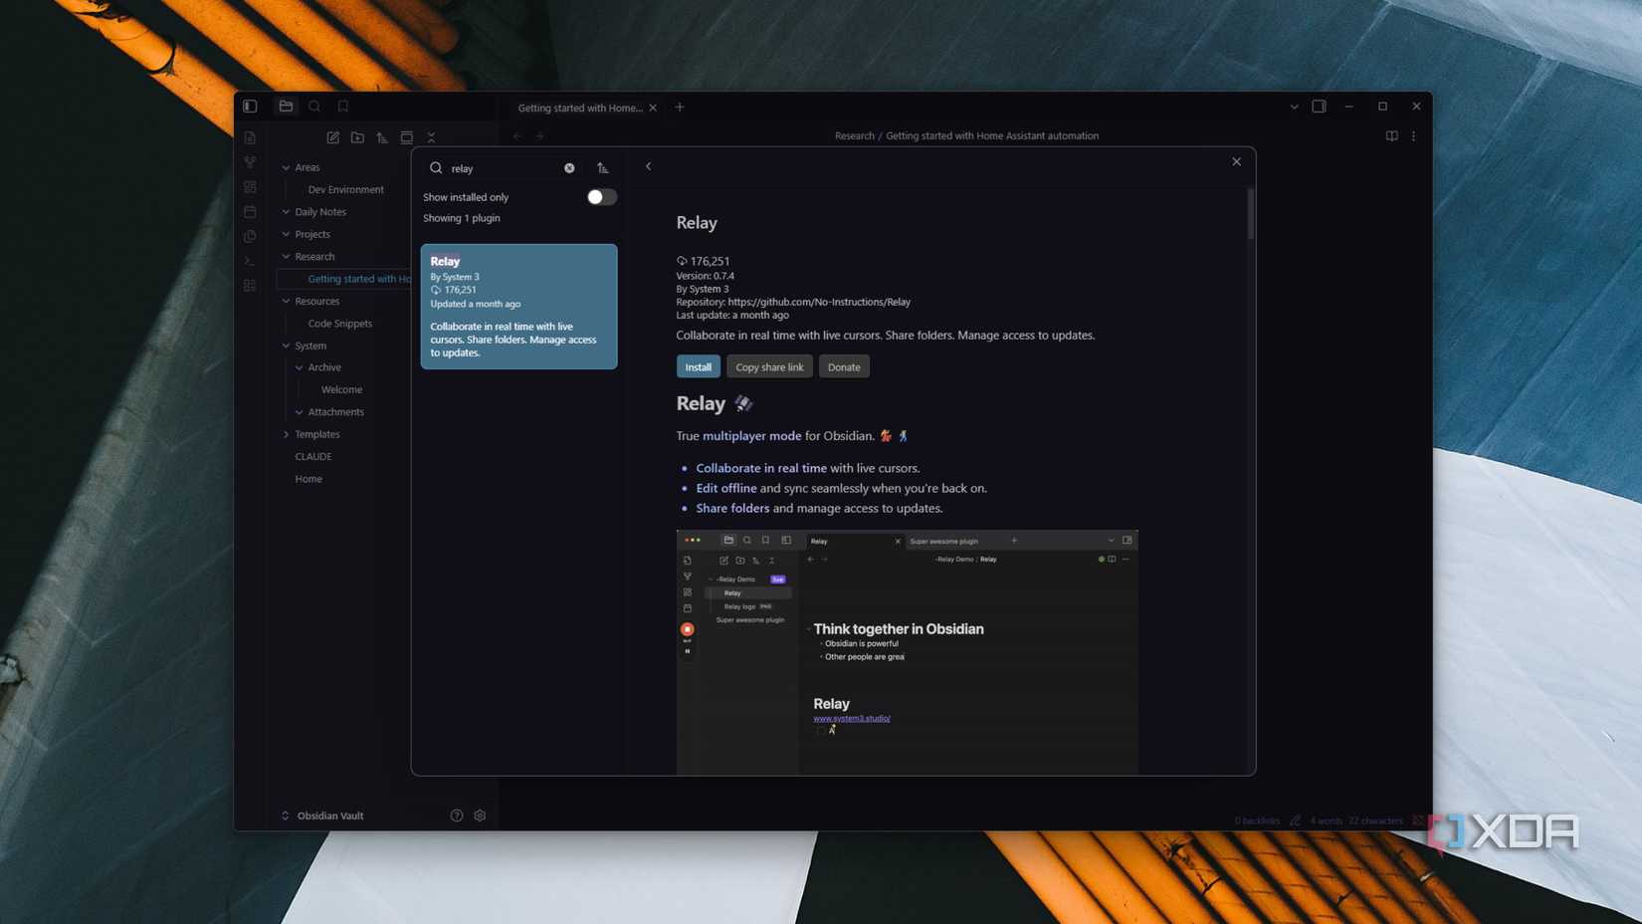Open the graph view from the left ribbon
Viewport: 1642px width, 924px height.
pos(250,161)
